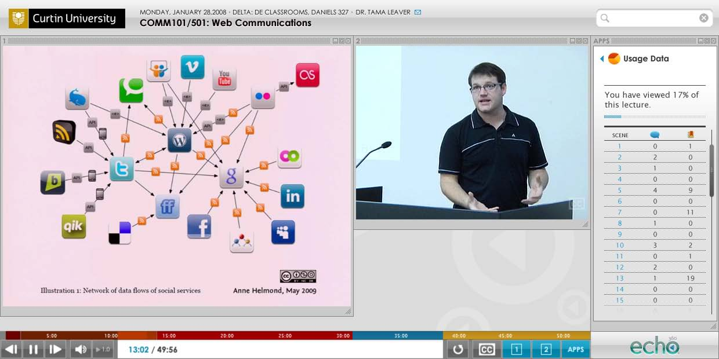Screen dimensions: 719x359
Task: Open scene 15 from the scene list
Action: coord(619,301)
